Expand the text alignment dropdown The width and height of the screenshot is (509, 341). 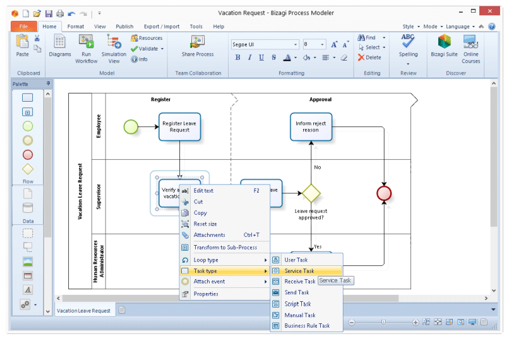[334, 57]
